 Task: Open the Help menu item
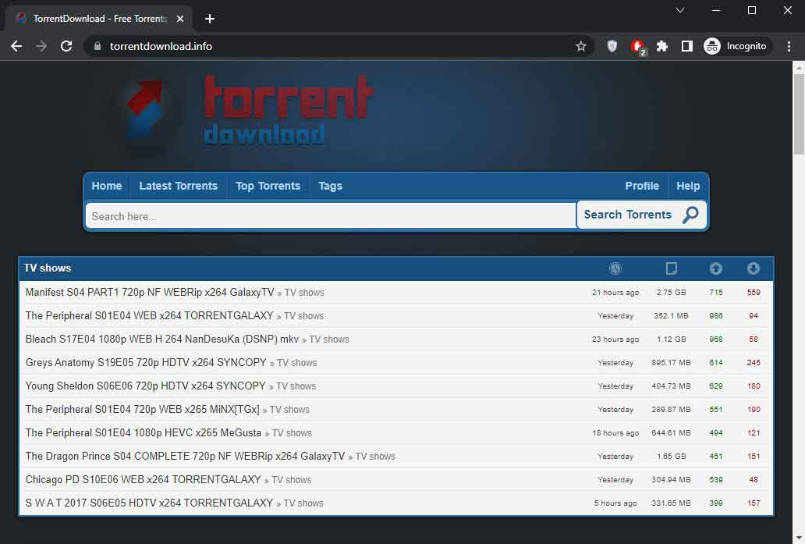688,186
